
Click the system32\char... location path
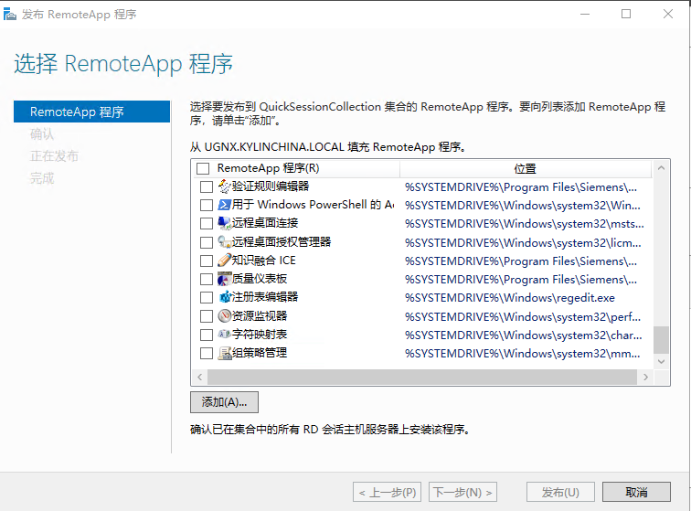point(524,335)
